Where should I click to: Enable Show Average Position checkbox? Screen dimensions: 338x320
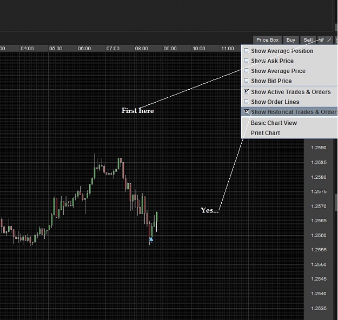pos(246,51)
